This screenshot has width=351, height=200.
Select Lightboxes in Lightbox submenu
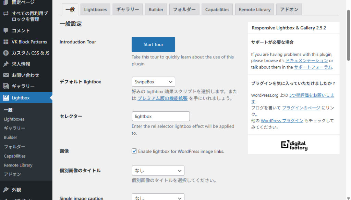14,119
